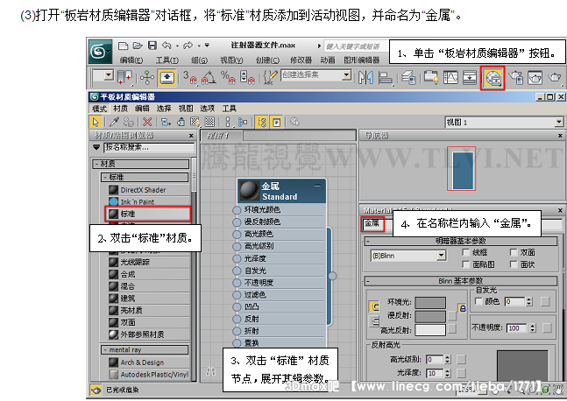Screen dimensions: 567x401
Task: Click the 3ds Max application logo button
Action: click(100, 52)
